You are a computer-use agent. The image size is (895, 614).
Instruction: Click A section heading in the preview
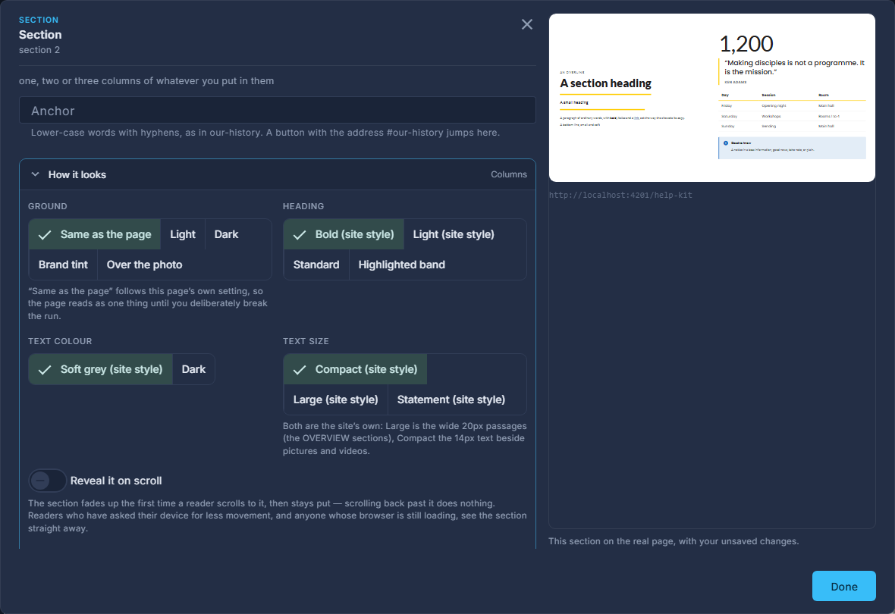click(x=605, y=83)
